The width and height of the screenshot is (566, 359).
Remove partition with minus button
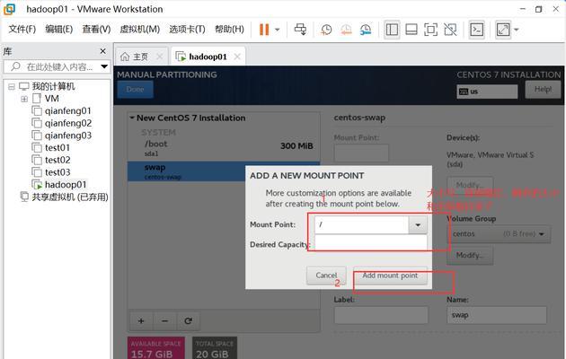pyautogui.click(x=164, y=320)
